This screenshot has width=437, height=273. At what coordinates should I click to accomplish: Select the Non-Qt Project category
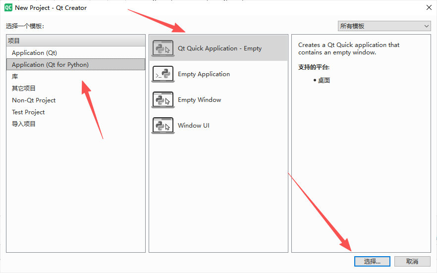tap(76, 100)
